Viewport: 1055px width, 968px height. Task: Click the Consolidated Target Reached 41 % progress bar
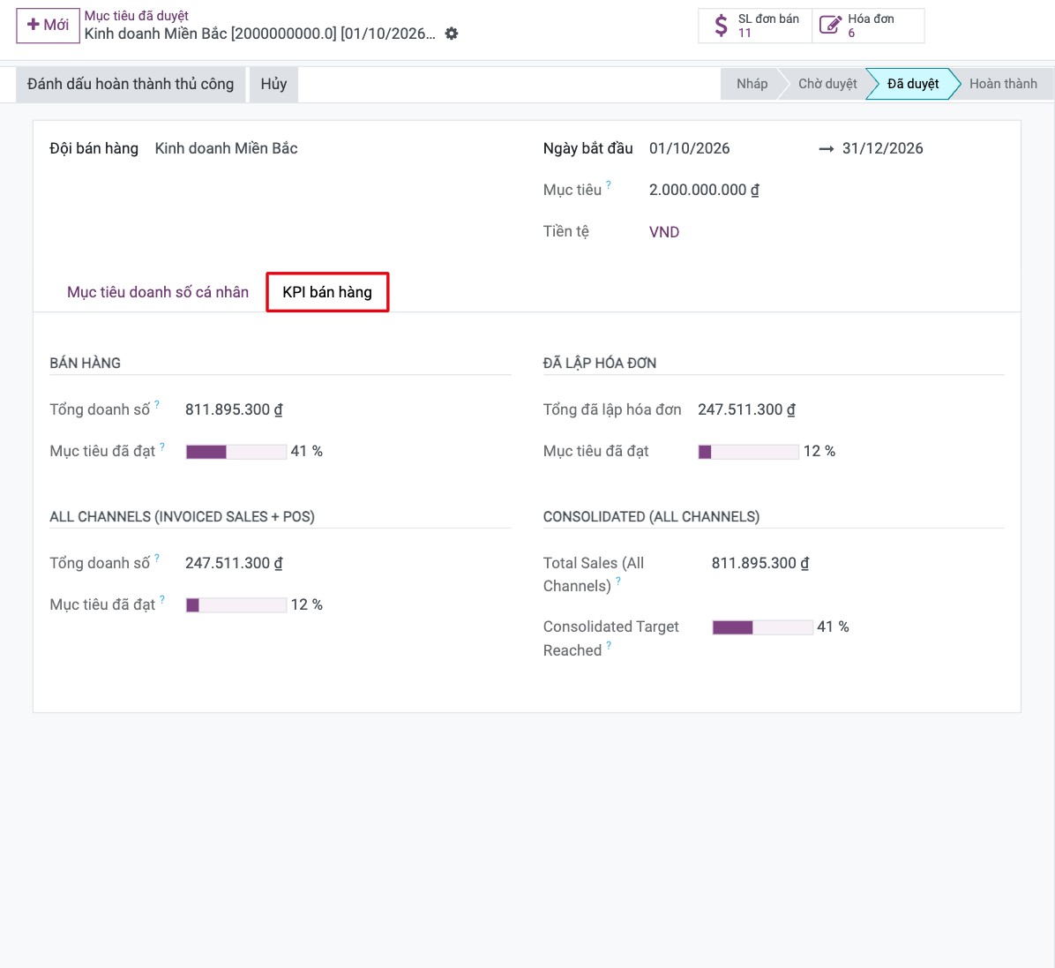[763, 627]
